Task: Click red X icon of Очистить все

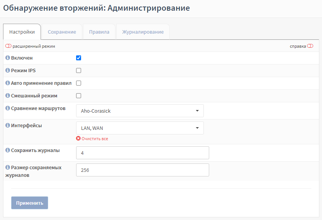Action: click(78, 138)
